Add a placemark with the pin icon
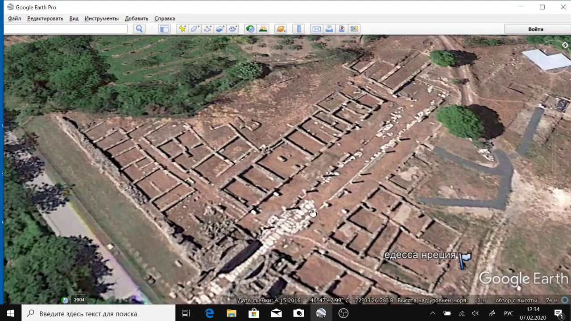This screenshot has width=571, height=321. click(x=182, y=29)
